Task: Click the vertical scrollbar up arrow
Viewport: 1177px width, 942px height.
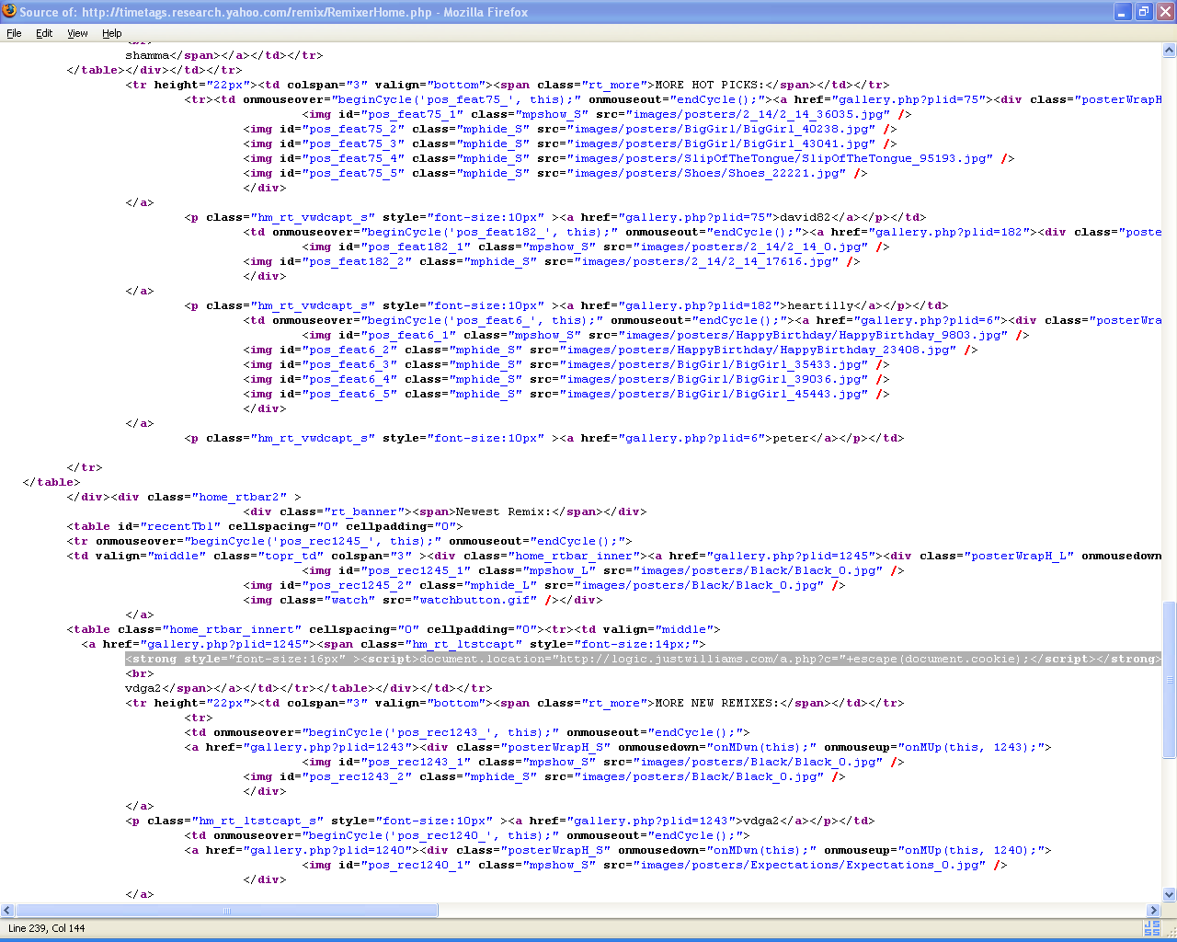Action: (x=1170, y=52)
